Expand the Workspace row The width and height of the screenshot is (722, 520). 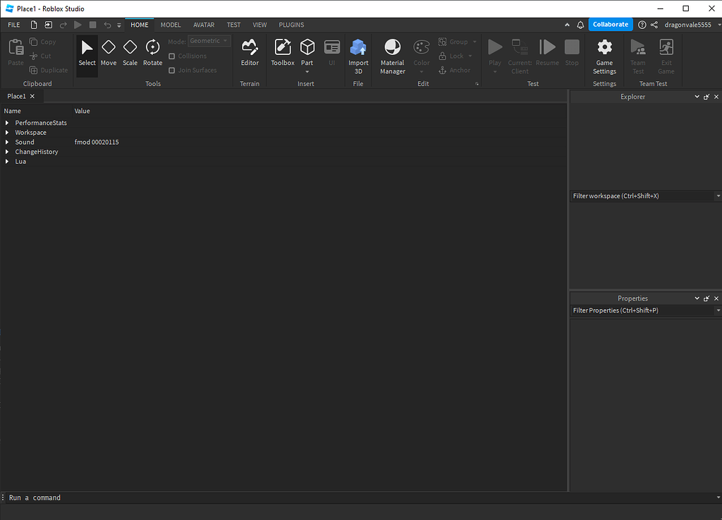point(7,132)
